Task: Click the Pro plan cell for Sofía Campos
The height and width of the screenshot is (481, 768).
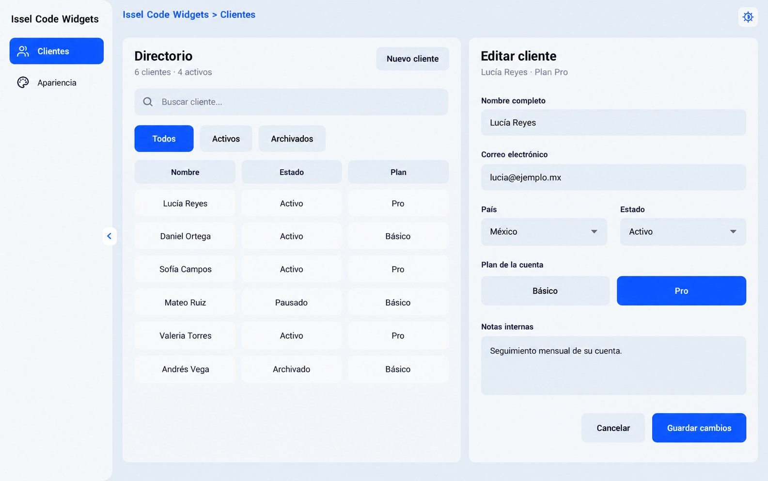Action: pos(398,269)
